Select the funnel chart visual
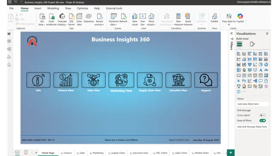The width and height of the screenshot is (278, 156). tap(250, 65)
